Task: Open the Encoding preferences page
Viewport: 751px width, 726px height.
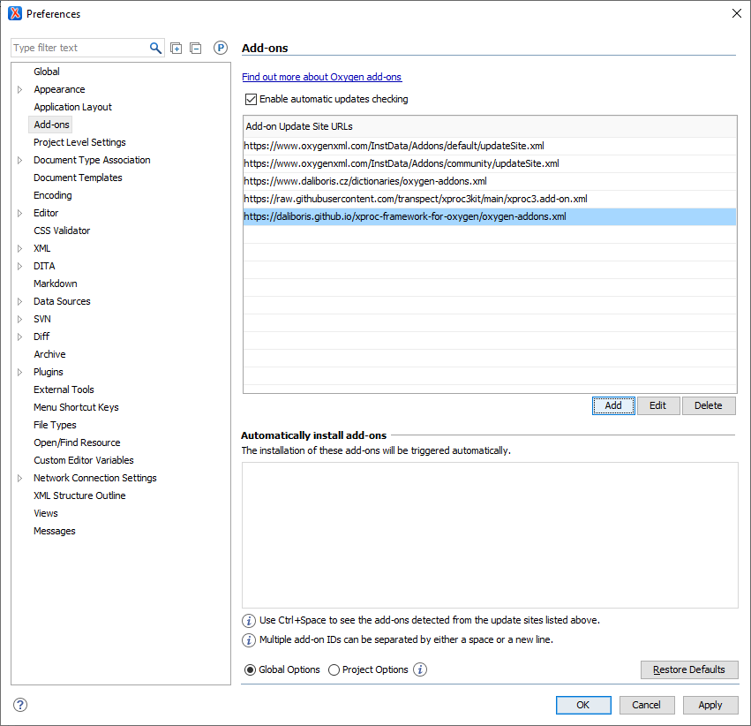Action: pos(53,195)
